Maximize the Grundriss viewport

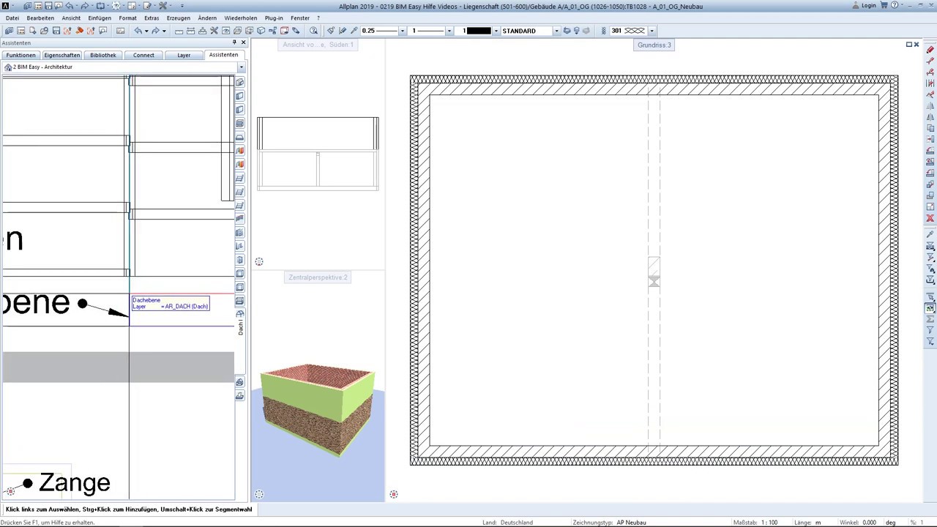point(908,45)
